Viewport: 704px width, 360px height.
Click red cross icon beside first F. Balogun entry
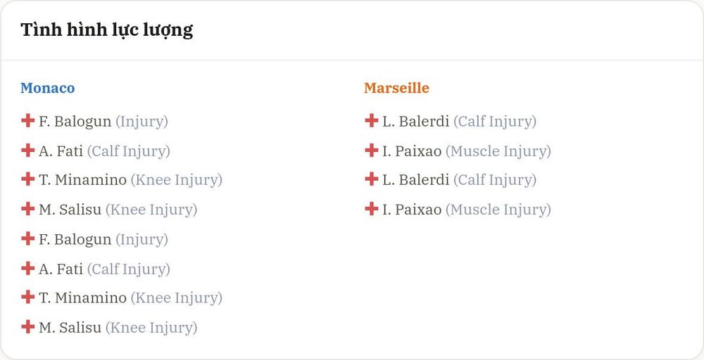28,121
